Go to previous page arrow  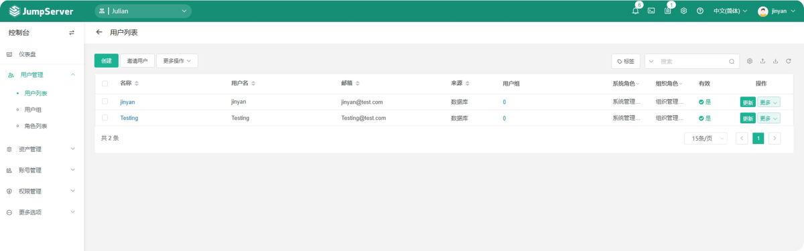(x=742, y=139)
